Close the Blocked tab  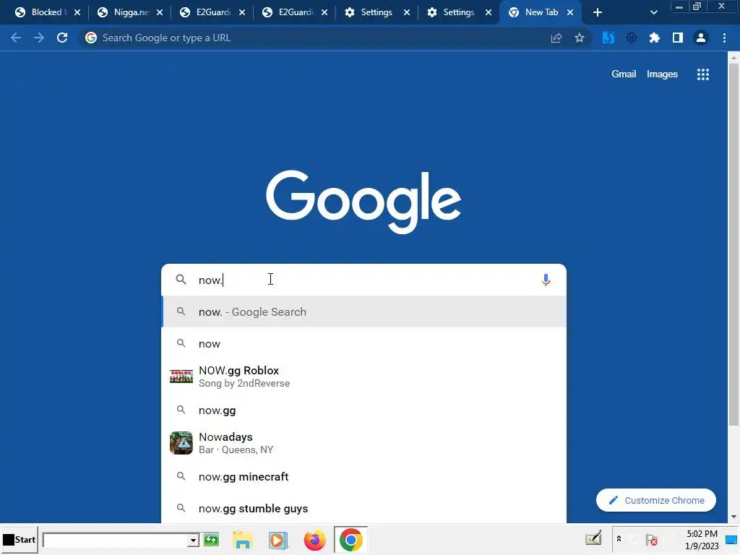[x=77, y=12]
